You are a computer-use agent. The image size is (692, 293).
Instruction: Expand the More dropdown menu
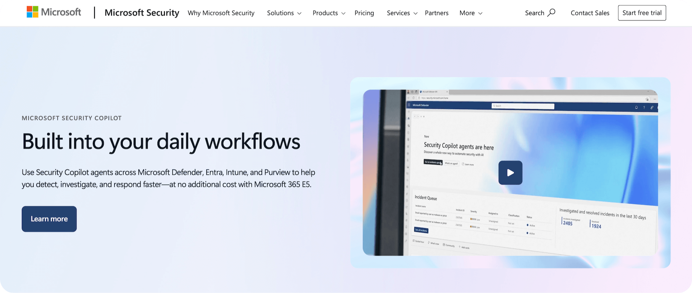(x=471, y=13)
